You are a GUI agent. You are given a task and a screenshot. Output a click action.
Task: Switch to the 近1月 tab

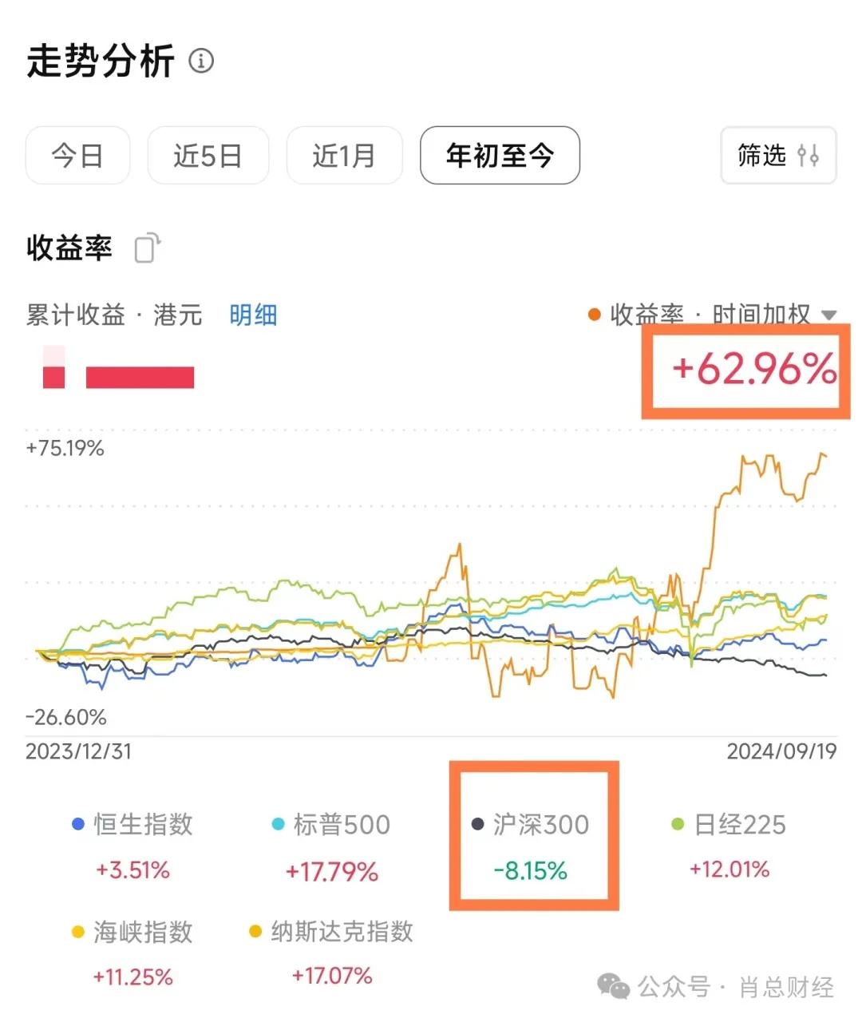pyautogui.click(x=344, y=156)
